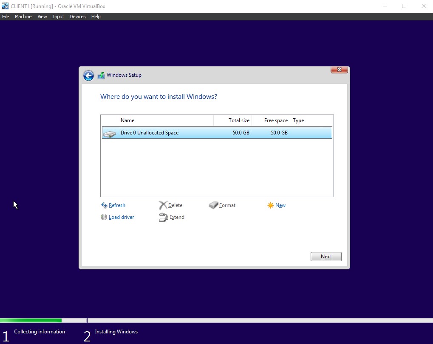
Task: Close the Windows Setup dialog
Action: point(339,70)
